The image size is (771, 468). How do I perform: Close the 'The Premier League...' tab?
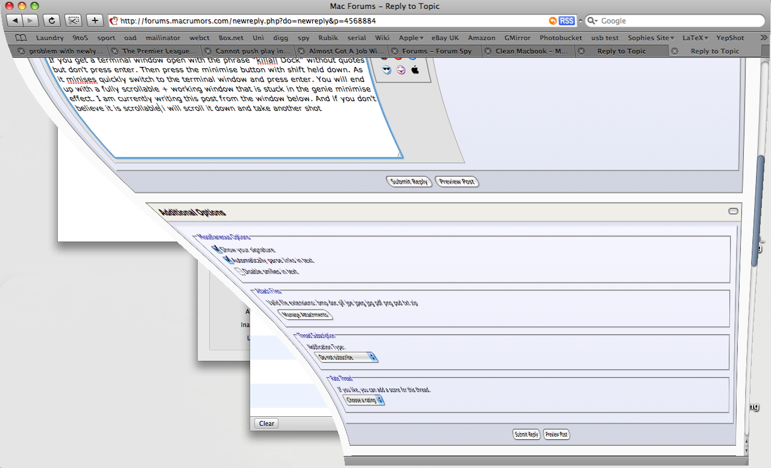[115, 51]
